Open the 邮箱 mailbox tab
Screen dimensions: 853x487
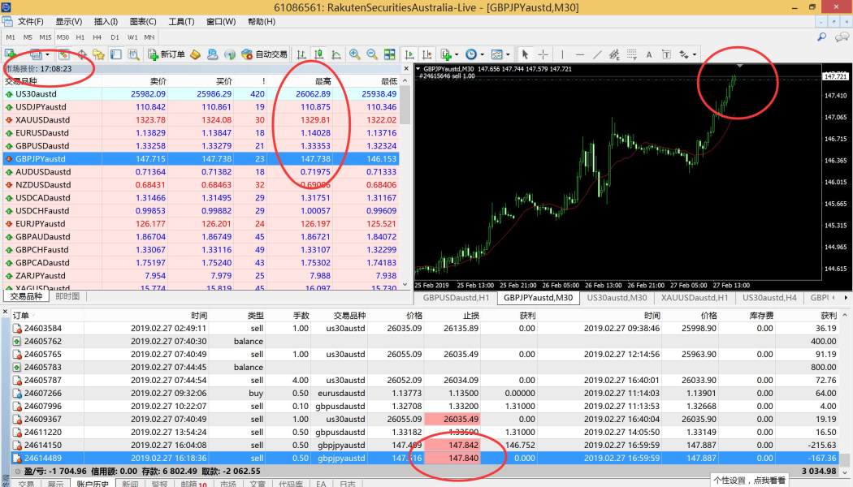193,484
